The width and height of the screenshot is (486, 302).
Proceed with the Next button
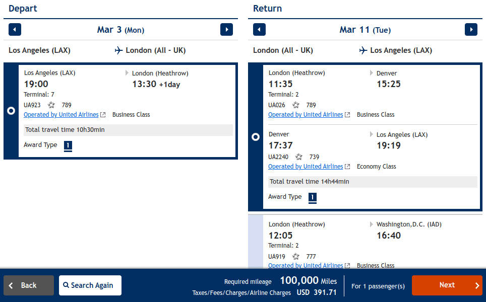(x=447, y=285)
